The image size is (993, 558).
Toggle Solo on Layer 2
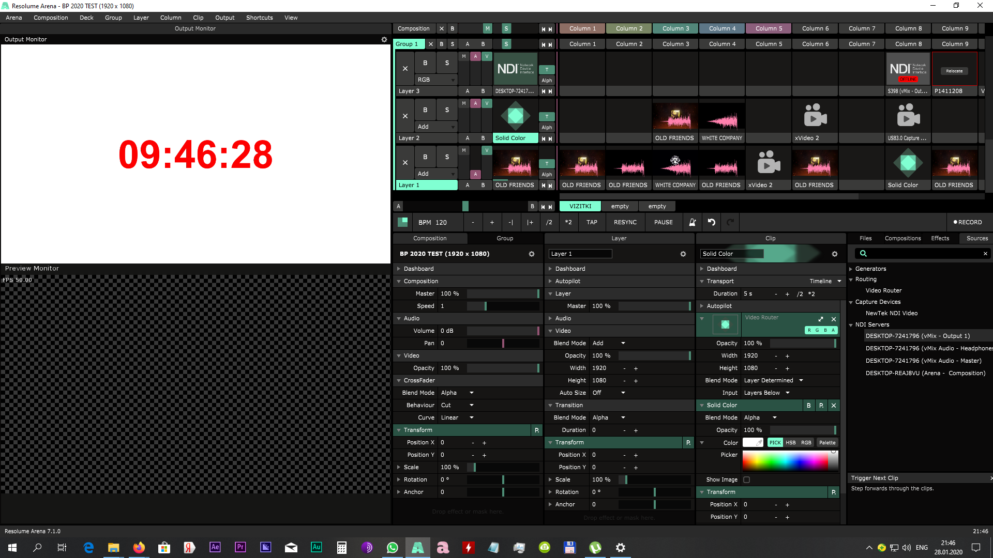point(447,110)
